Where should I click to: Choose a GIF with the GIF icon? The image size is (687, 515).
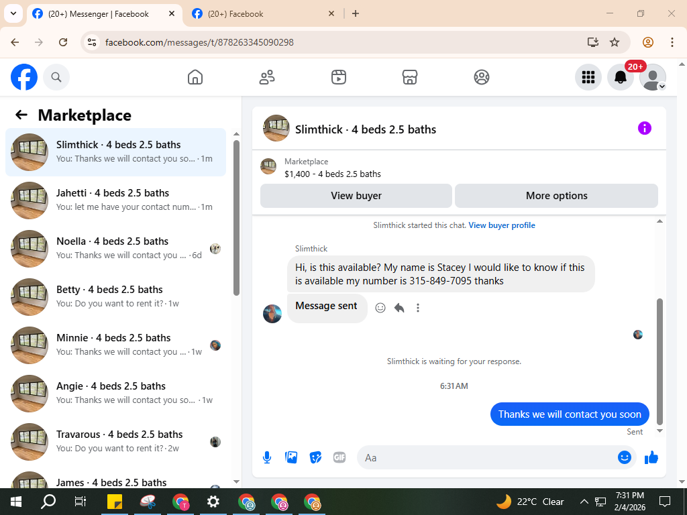click(x=339, y=457)
